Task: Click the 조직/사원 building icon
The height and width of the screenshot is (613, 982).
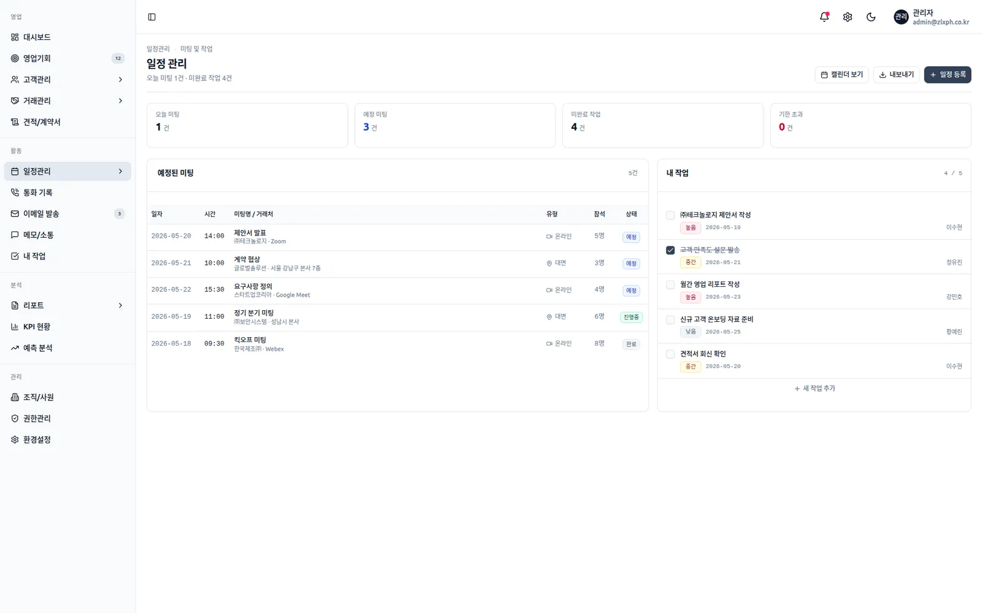Action: (15, 397)
